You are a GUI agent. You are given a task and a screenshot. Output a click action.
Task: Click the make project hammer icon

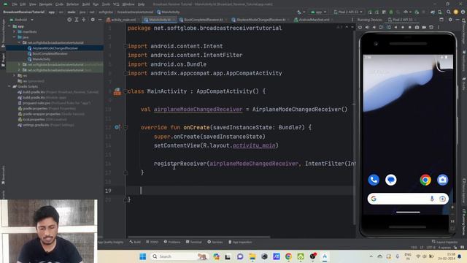tap(299, 12)
